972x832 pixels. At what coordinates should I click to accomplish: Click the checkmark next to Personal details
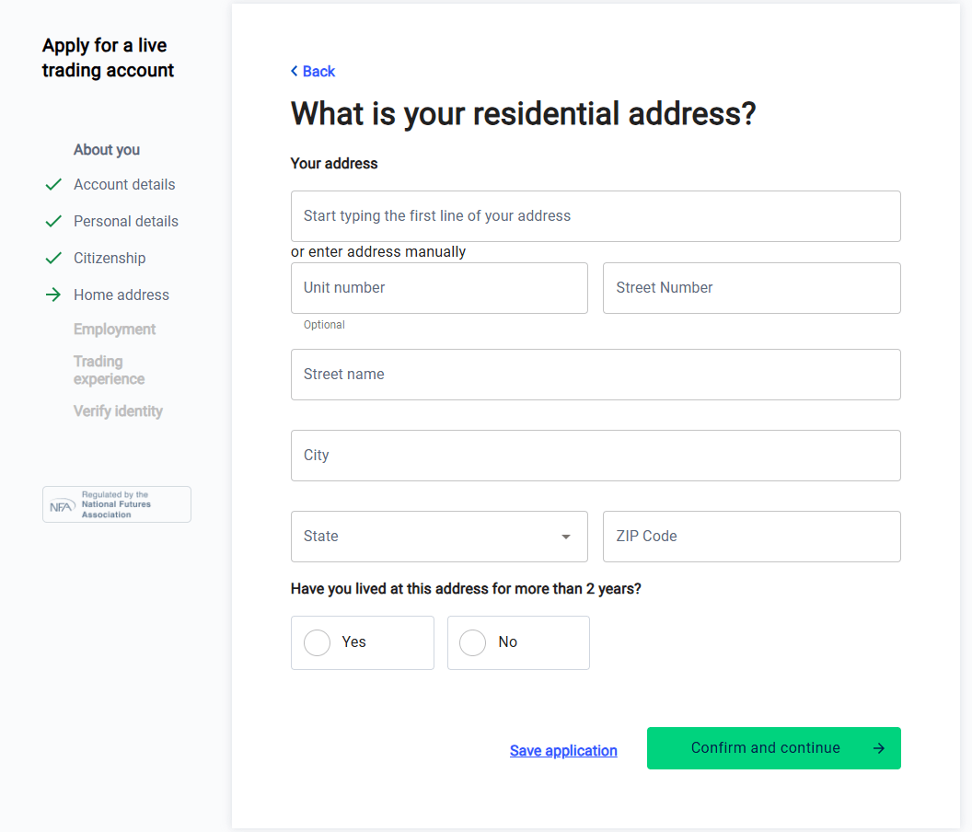click(54, 221)
